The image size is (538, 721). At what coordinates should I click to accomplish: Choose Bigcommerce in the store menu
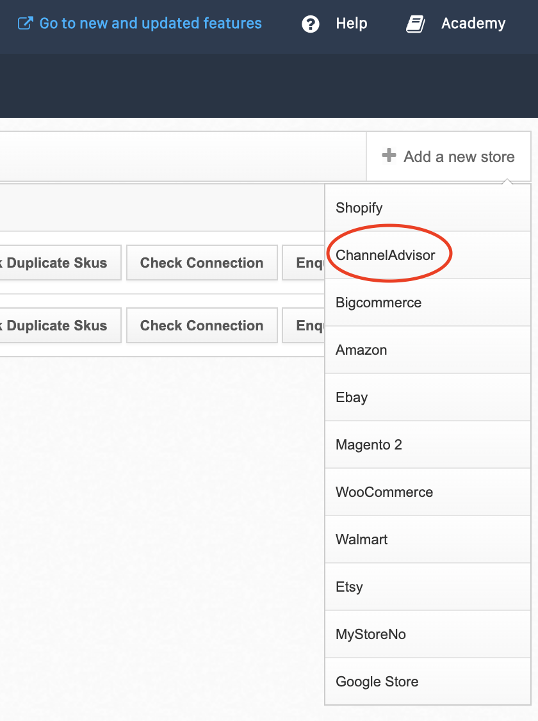[x=428, y=303]
